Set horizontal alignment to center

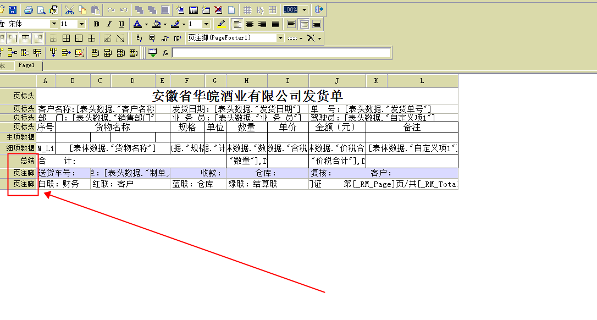click(x=250, y=24)
